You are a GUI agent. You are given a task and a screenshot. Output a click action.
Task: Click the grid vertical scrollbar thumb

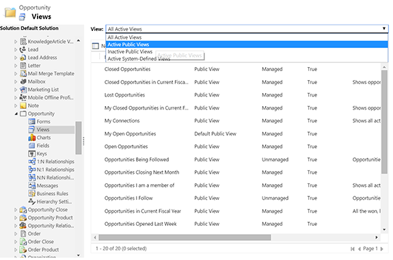point(384,122)
